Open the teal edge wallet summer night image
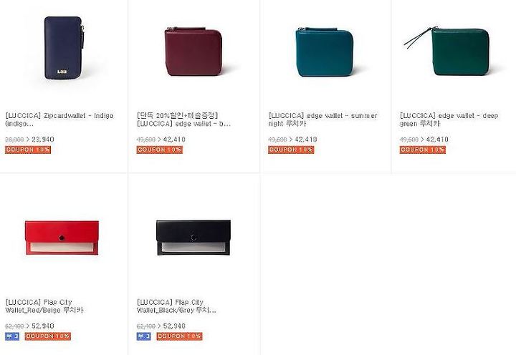The width and height of the screenshot is (516, 355). tap(325, 52)
